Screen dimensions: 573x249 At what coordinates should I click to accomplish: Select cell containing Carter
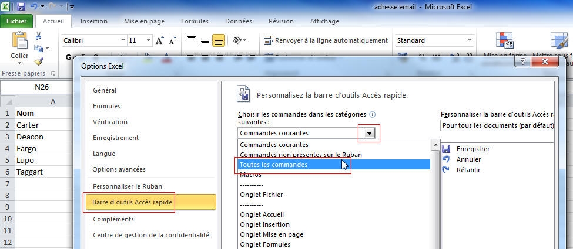pos(44,125)
